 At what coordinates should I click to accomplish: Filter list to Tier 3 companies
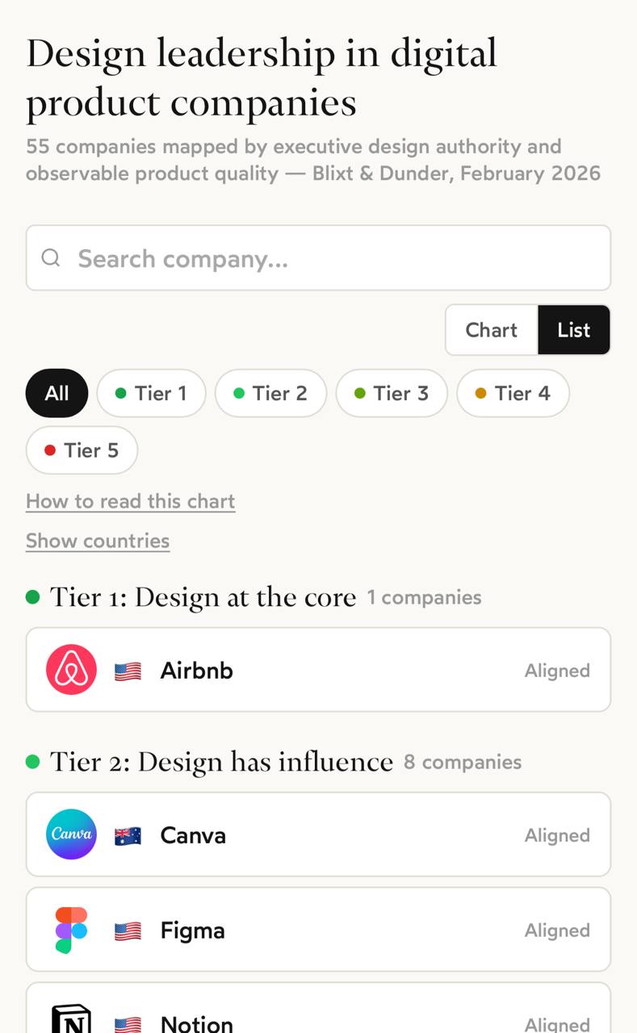(x=392, y=393)
